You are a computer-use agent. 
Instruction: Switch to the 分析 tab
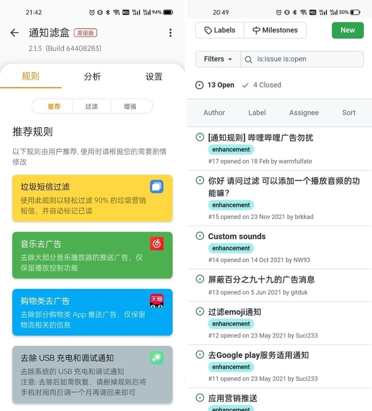pyautogui.click(x=92, y=77)
